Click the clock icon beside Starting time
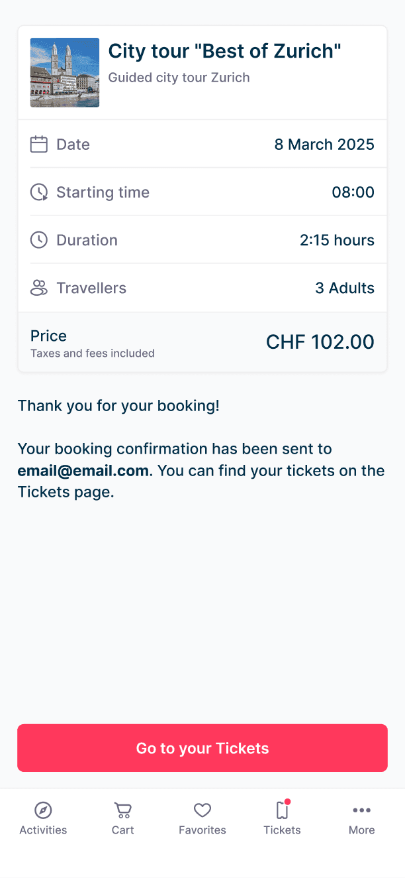 39,192
